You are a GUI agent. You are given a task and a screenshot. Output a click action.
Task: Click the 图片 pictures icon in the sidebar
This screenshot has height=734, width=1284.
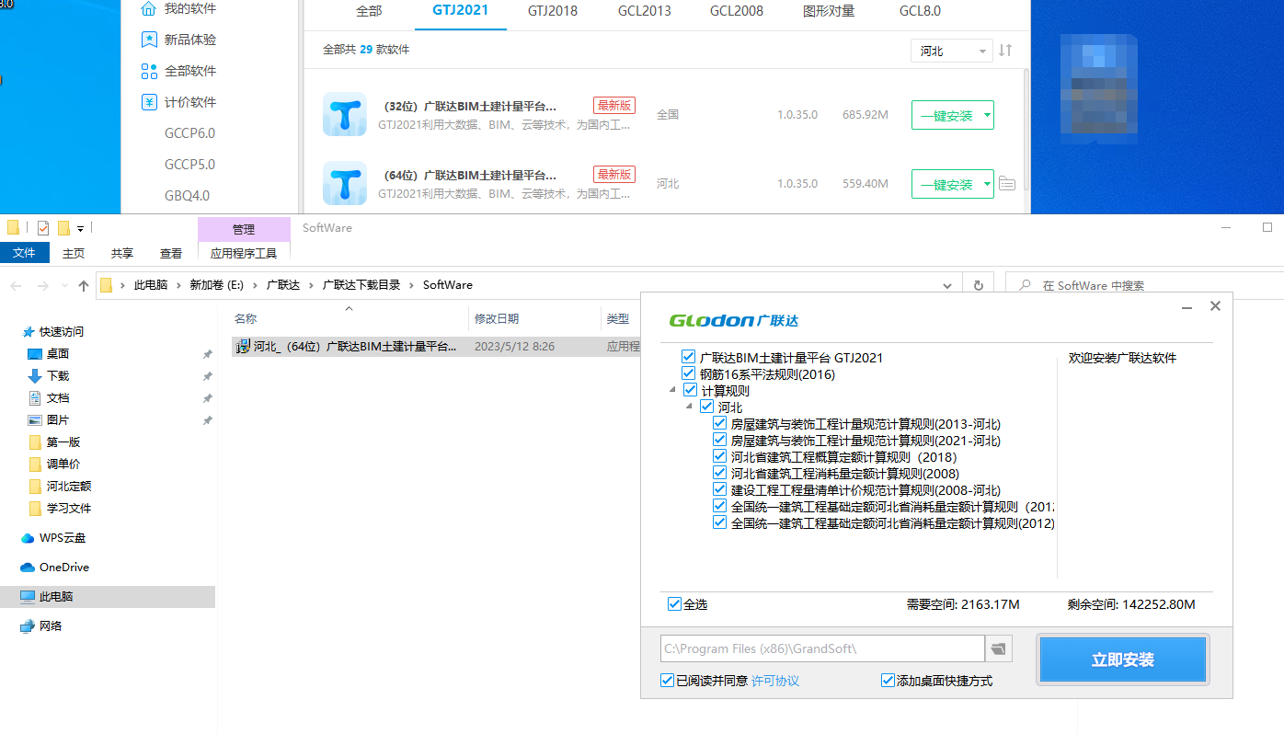pyautogui.click(x=35, y=420)
